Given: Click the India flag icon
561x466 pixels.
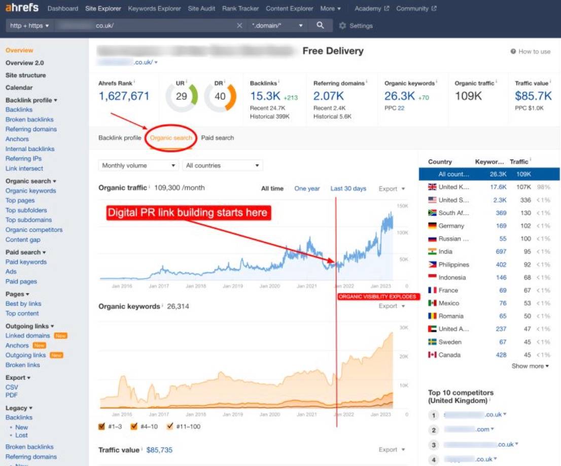Looking at the screenshot, I should click(432, 251).
